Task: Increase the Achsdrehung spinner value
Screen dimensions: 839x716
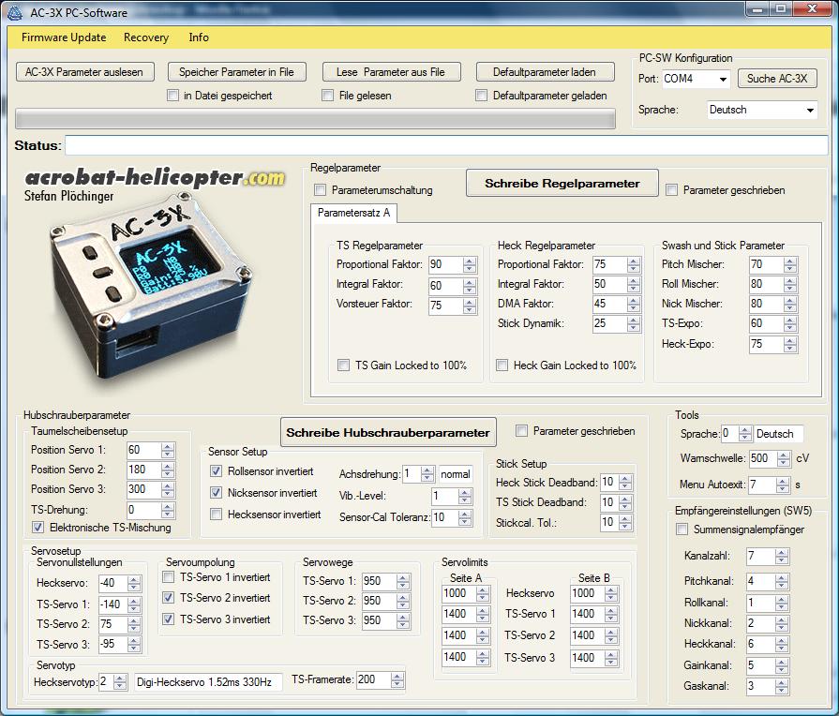Action: point(427,470)
